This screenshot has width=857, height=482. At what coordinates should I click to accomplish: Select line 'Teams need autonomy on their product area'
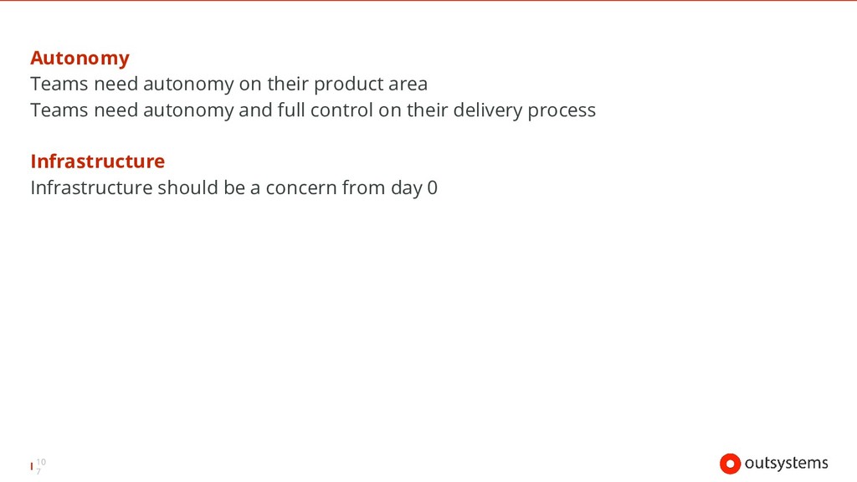pyautogui.click(x=229, y=85)
